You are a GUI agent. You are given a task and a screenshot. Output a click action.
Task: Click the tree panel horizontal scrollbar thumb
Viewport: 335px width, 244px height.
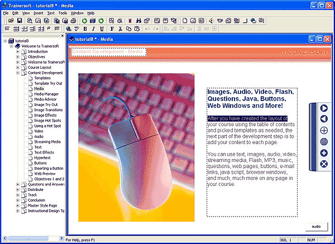point(28,238)
